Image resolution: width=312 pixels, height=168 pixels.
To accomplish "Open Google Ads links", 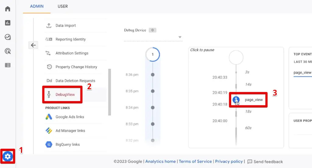I will pos(69,117).
